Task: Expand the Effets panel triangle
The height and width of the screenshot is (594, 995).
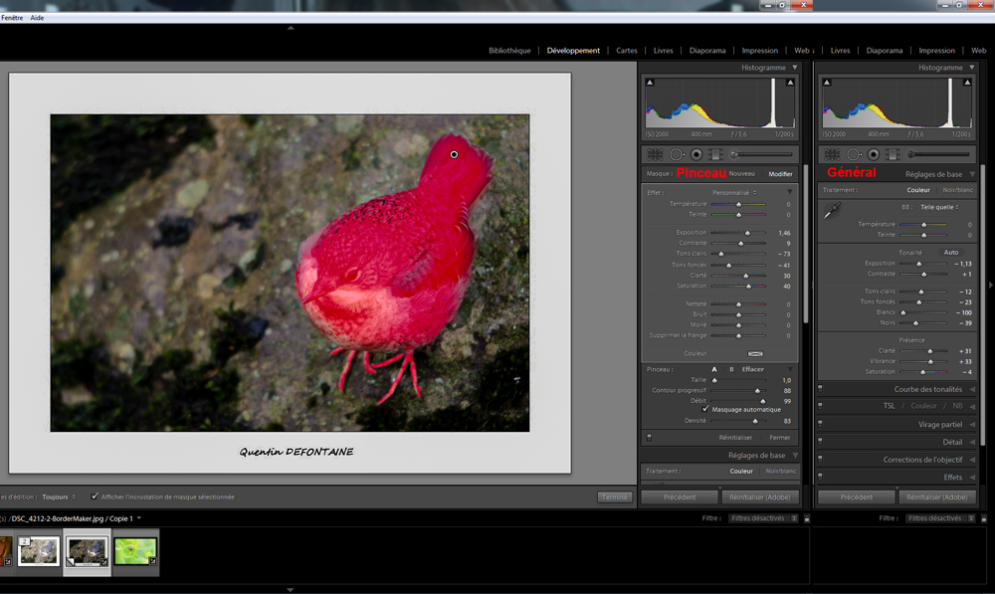Action: [x=972, y=478]
